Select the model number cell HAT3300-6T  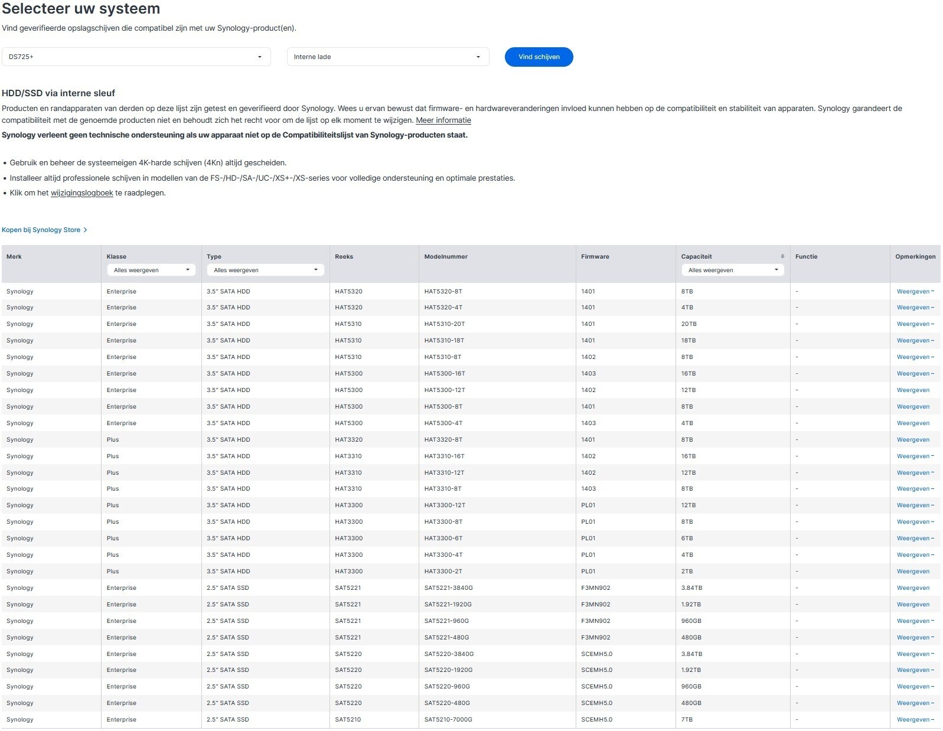click(x=443, y=539)
